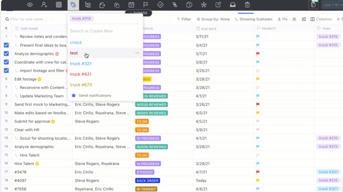The image size is (343, 192).
Task: Click the edit custom fields pencil icon
Action: pyautogui.click(x=218, y=5)
